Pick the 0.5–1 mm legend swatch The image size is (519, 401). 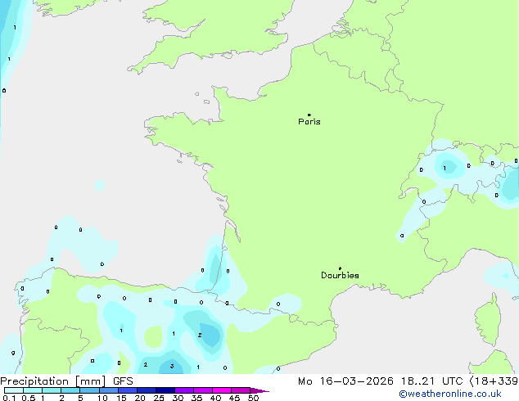click(33, 390)
